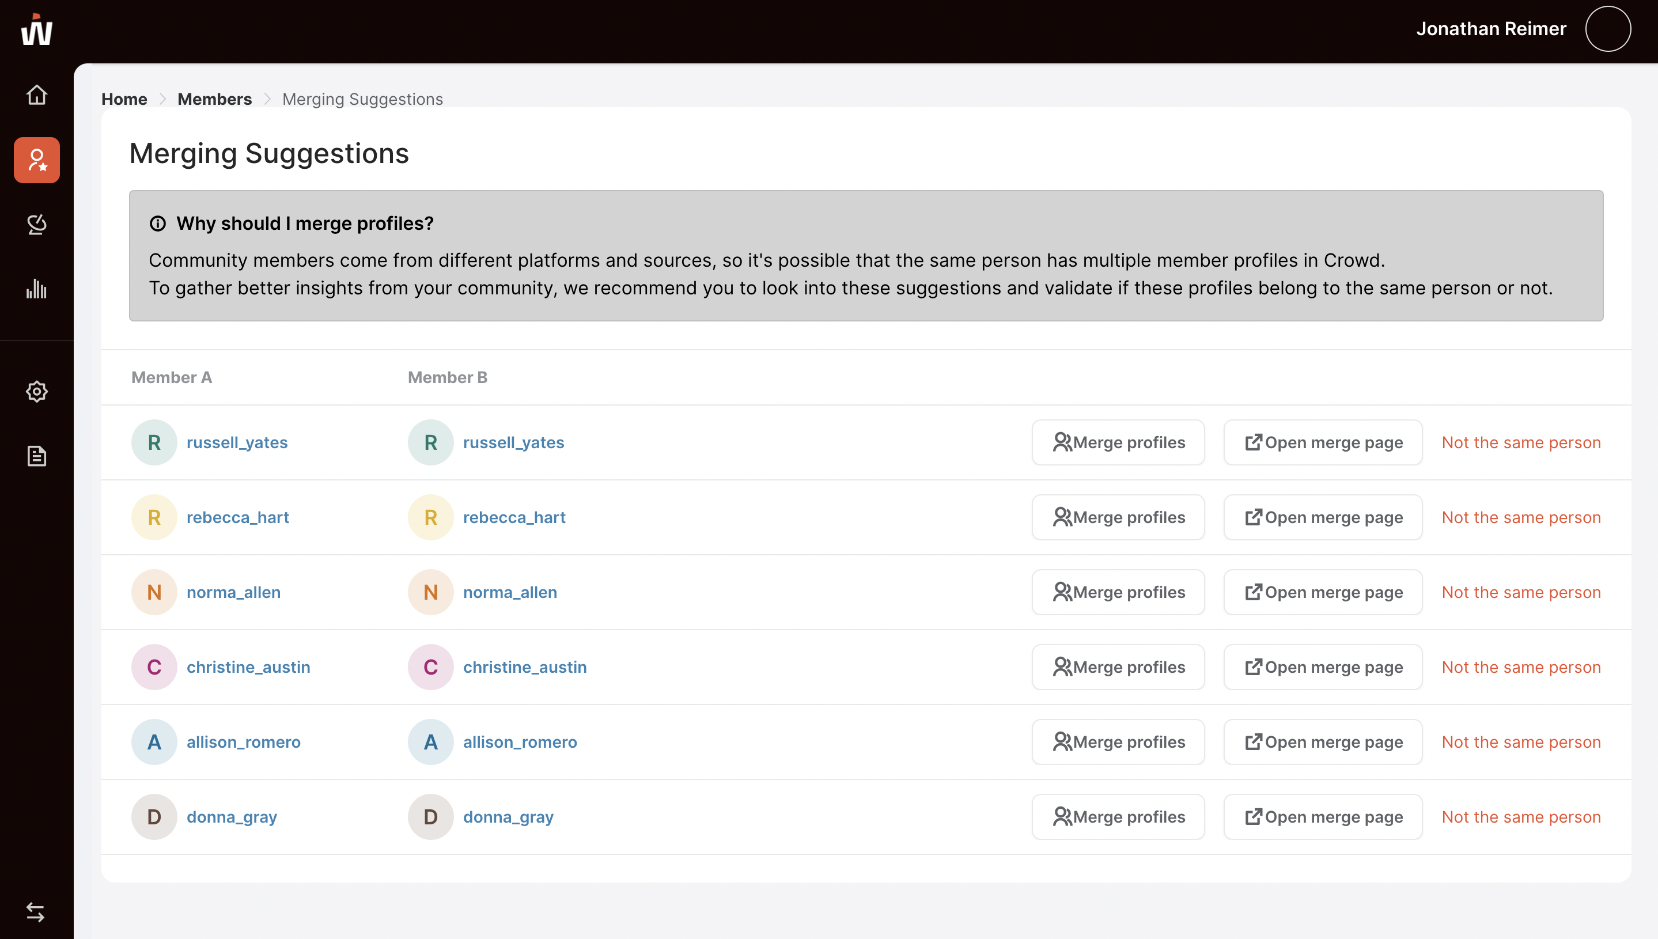Open merge page for allison_romero
This screenshot has width=1658, height=939.
click(1323, 741)
